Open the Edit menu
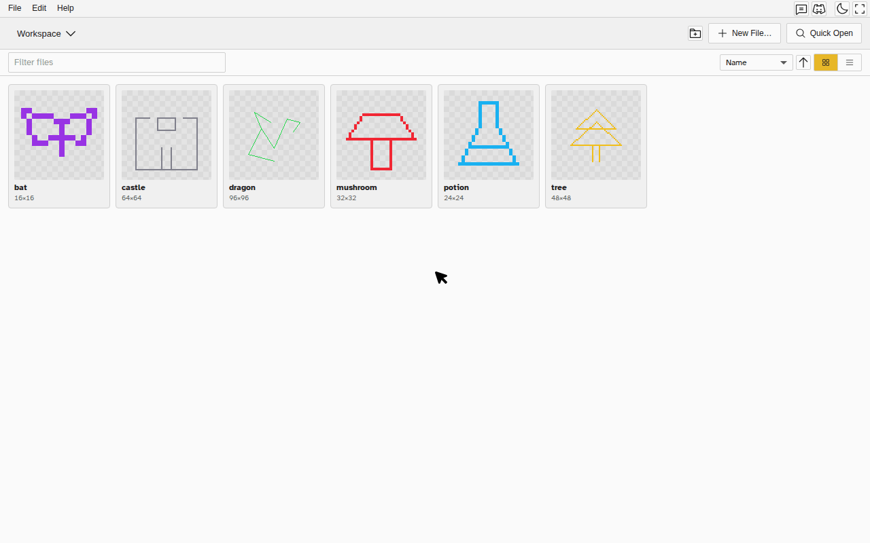The height and width of the screenshot is (543, 870). click(39, 8)
